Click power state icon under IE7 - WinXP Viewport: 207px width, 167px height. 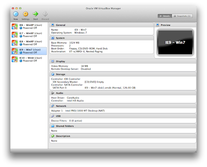tap(21, 36)
